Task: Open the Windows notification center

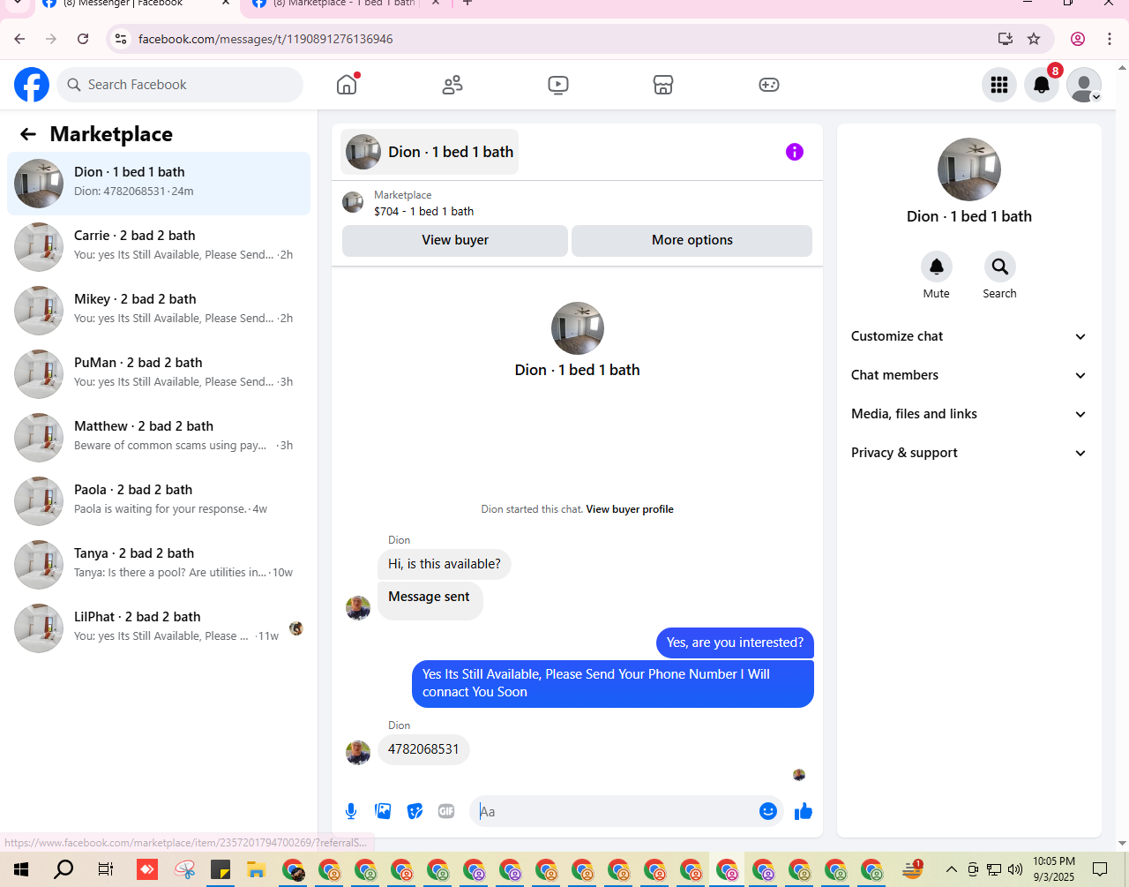Action: pos(1100,869)
